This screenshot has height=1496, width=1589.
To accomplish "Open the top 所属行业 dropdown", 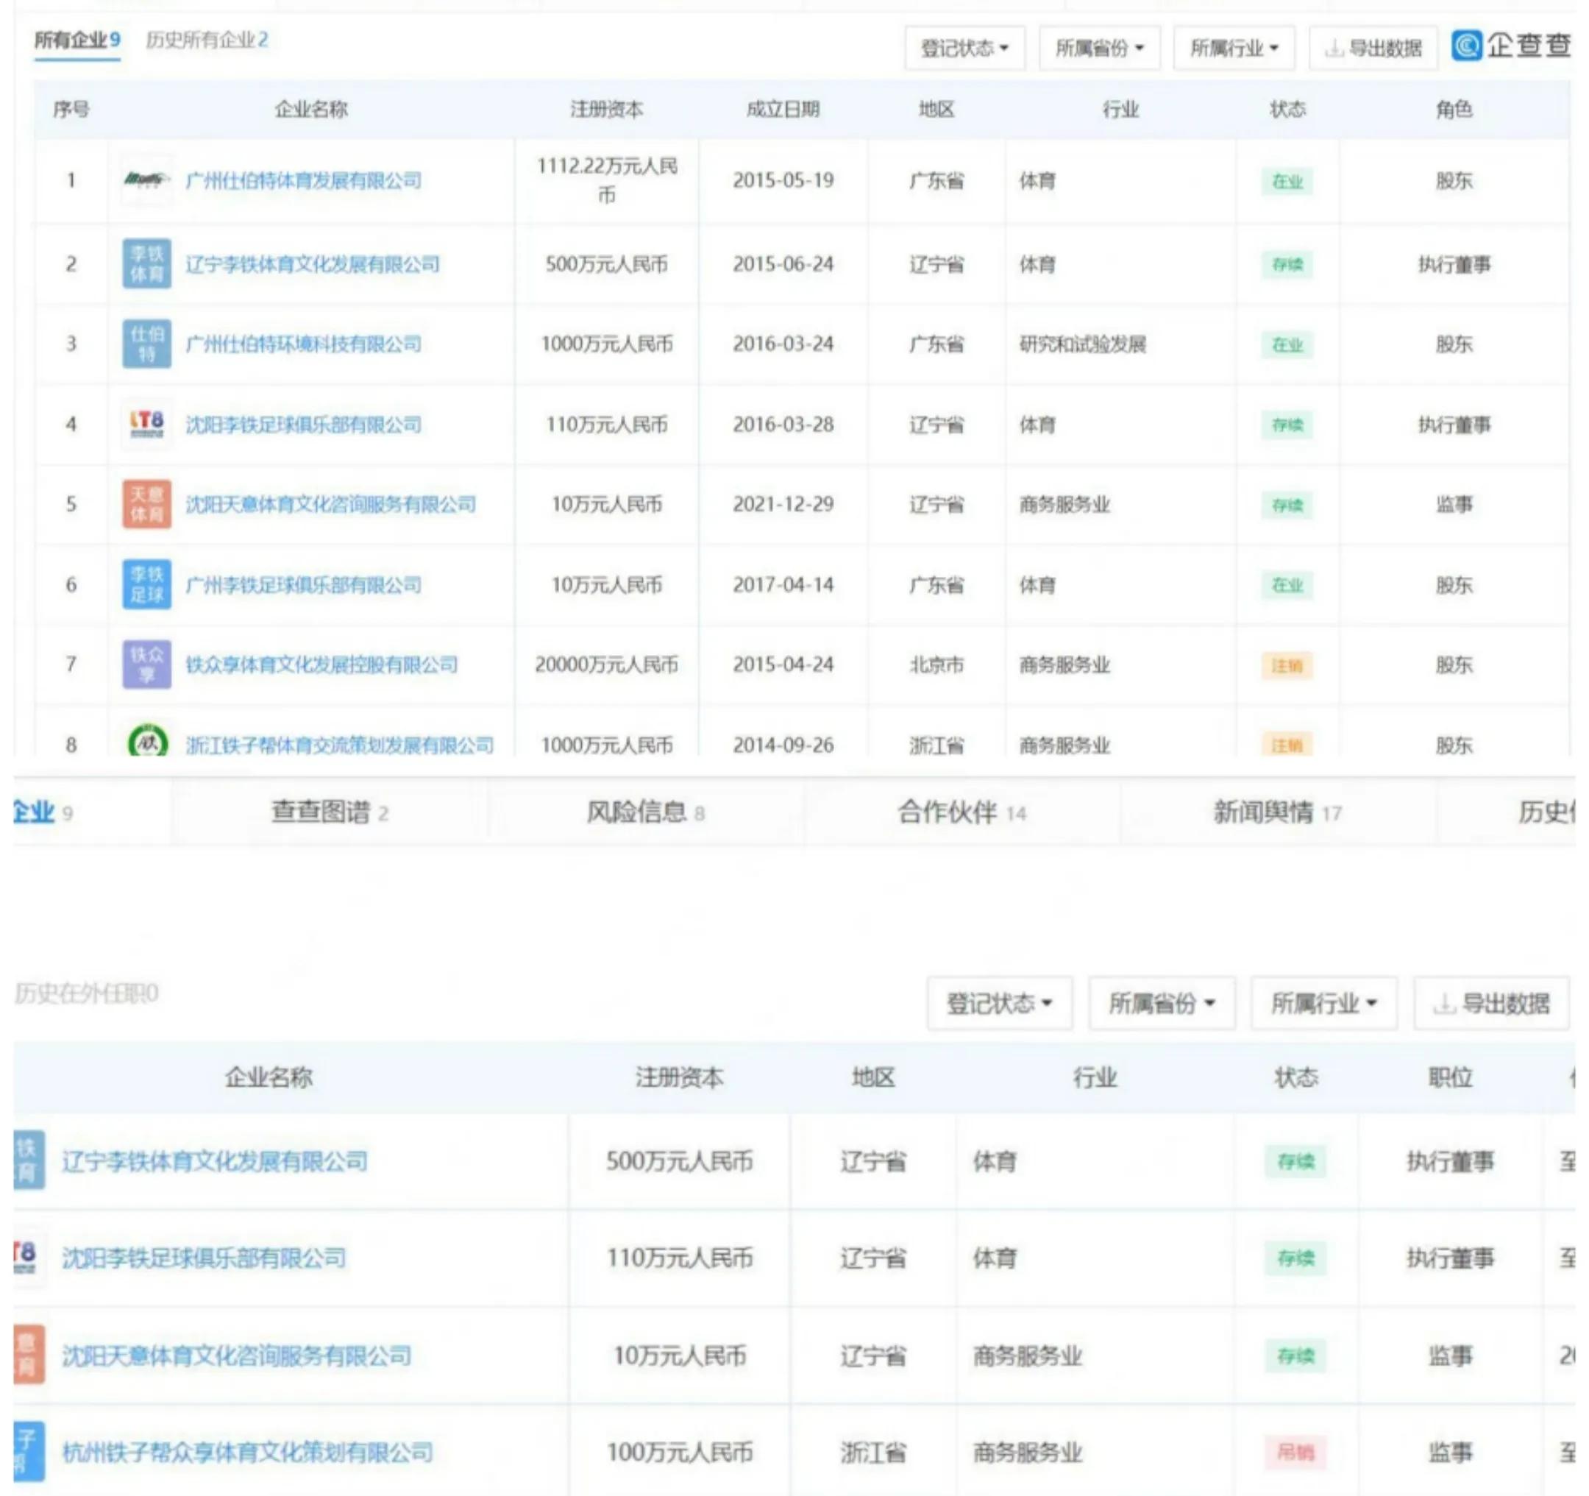I will (1233, 49).
